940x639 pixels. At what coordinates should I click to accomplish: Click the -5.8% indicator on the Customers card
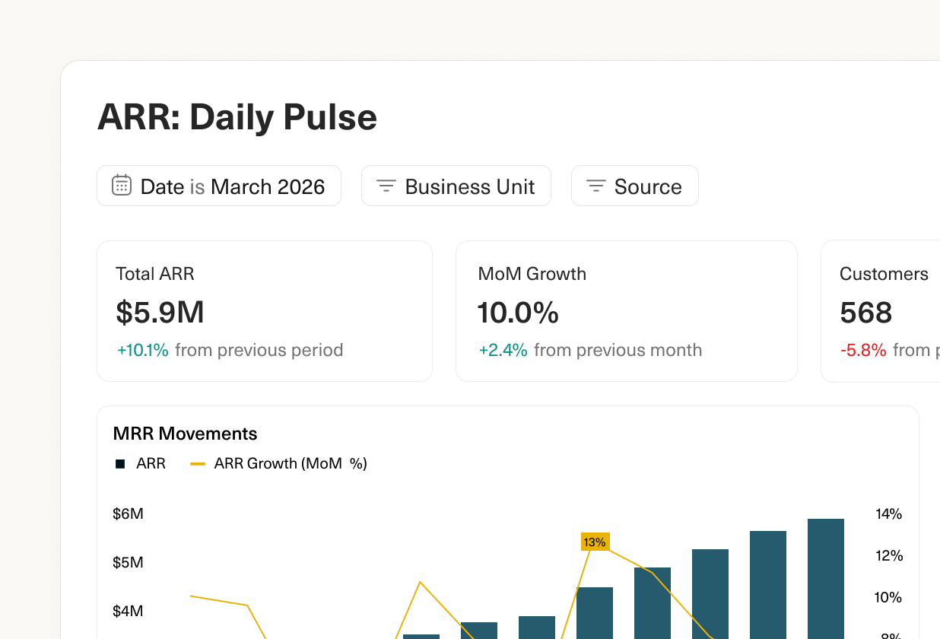[x=863, y=350]
